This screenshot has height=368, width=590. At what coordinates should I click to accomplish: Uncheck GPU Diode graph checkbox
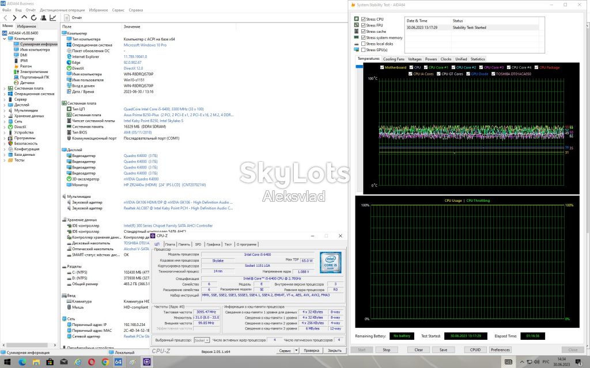coord(468,74)
